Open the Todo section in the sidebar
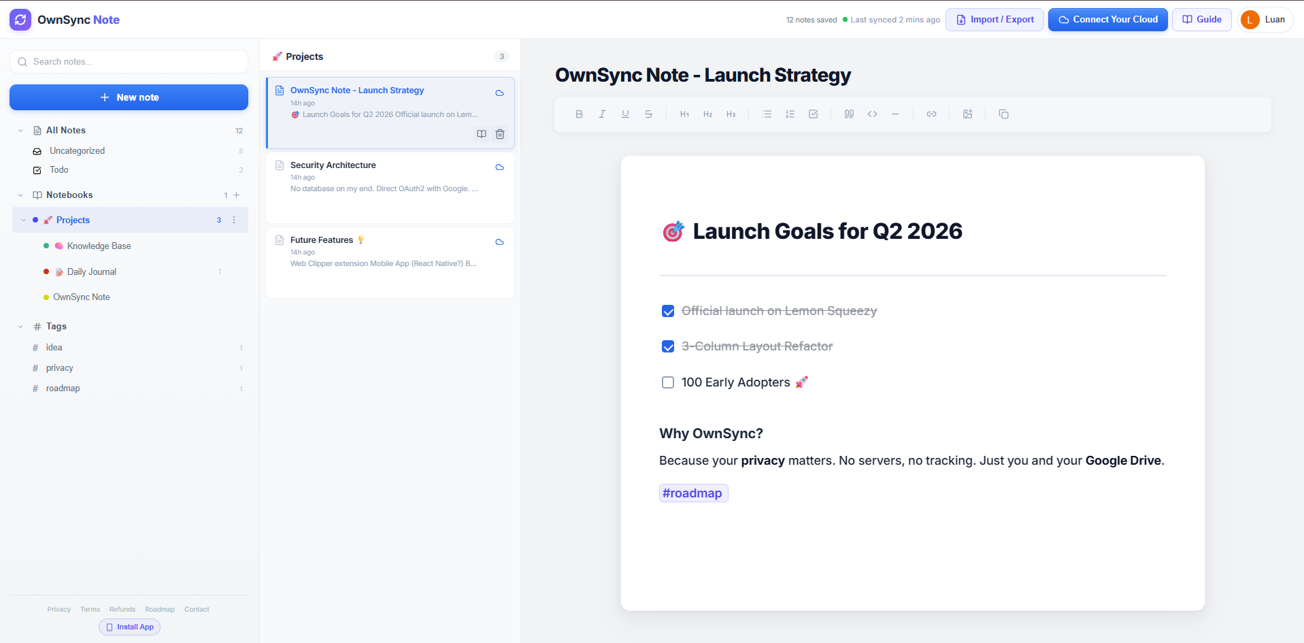Screen dimensions: 1304x643 point(59,170)
